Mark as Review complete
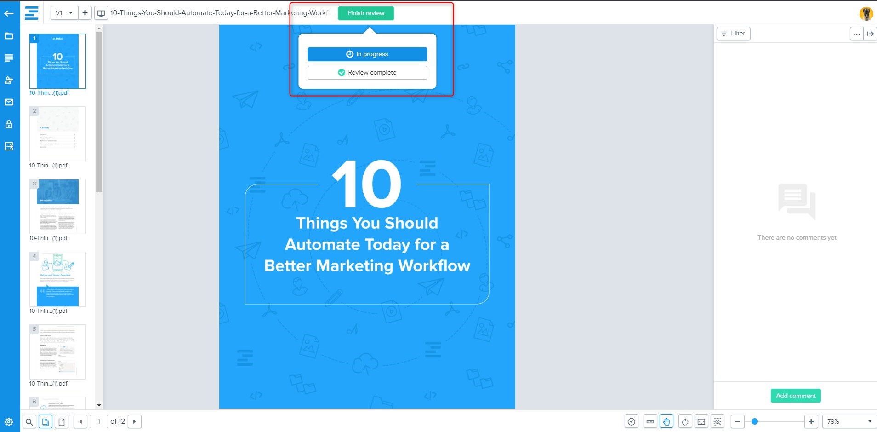Screen dimensions: 877x432 367,73
